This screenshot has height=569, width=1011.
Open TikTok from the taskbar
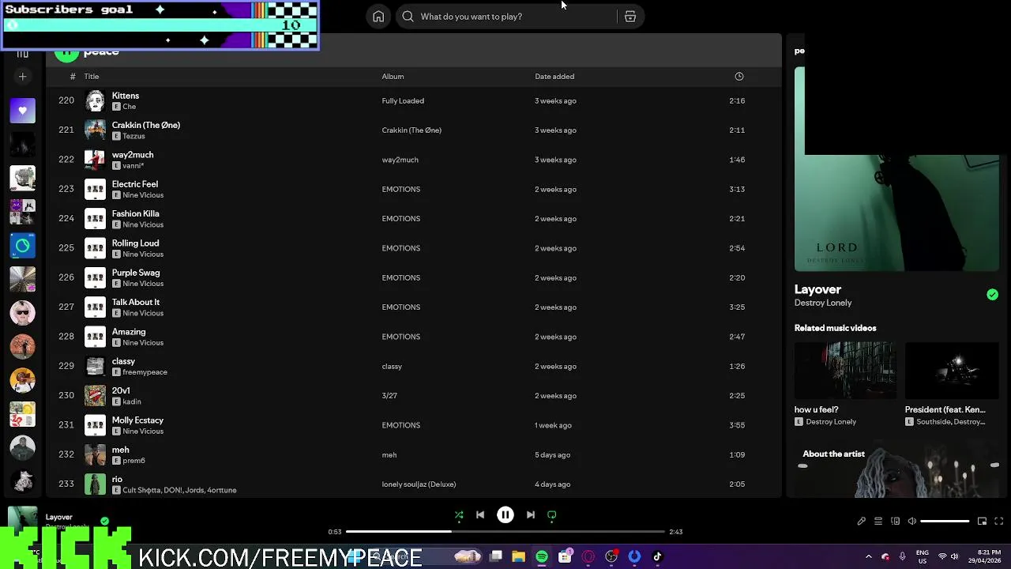pos(657,557)
